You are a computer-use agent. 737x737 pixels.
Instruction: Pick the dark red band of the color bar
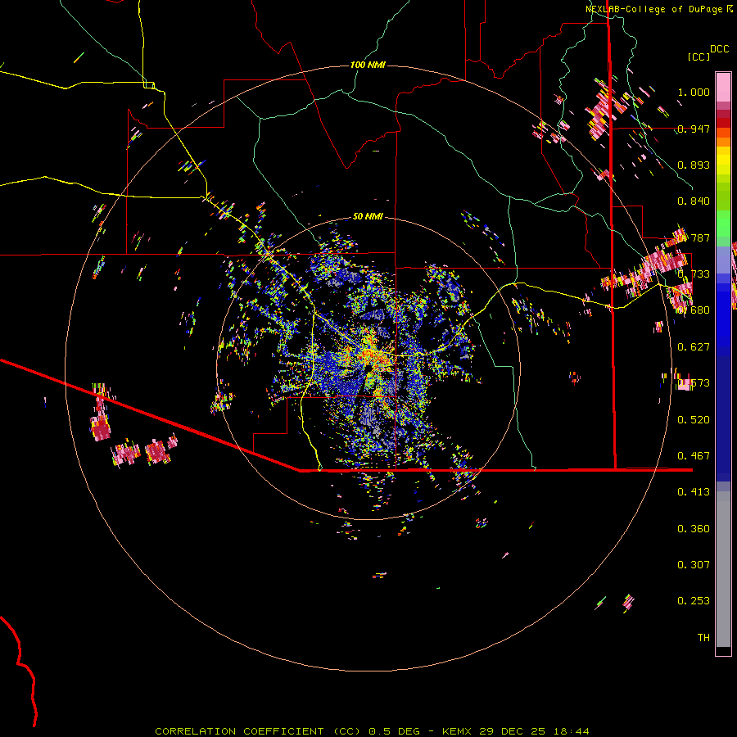click(x=723, y=122)
